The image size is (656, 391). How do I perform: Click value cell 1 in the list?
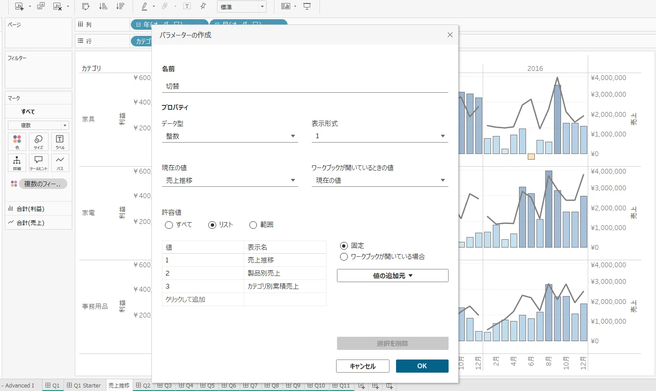coord(203,260)
